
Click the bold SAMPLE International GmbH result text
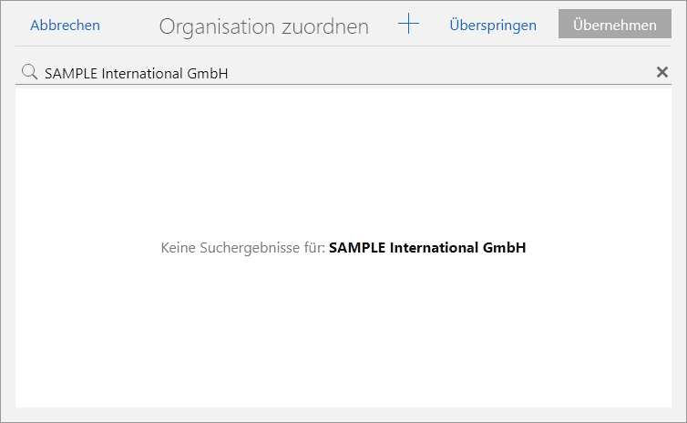[x=427, y=248]
